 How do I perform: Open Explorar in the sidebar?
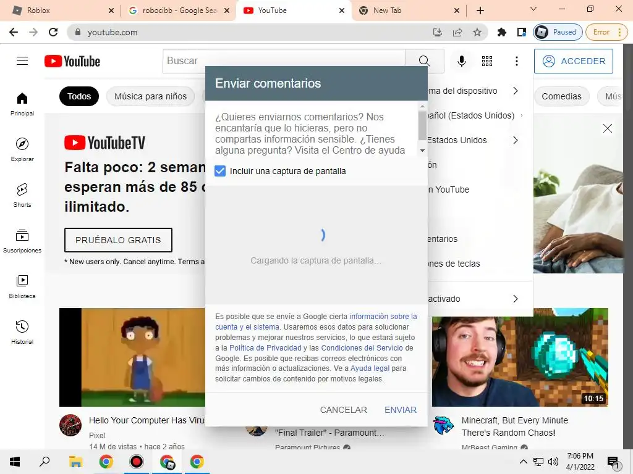click(x=22, y=149)
